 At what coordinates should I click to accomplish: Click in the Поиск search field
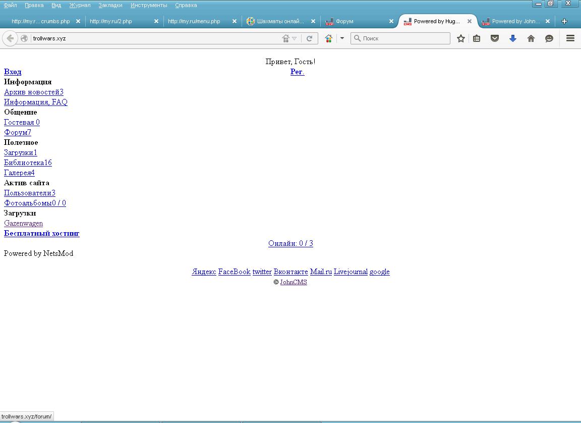click(x=403, y=38)
